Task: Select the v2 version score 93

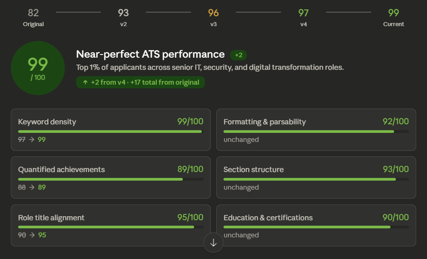Action: [123, 17]
